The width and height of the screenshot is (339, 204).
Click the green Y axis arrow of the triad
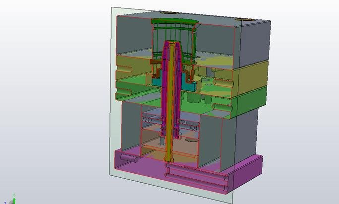click(14, 200)
